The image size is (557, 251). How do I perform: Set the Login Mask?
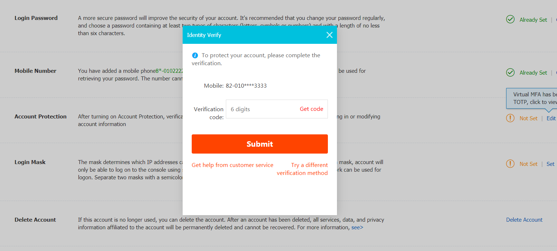550,164
